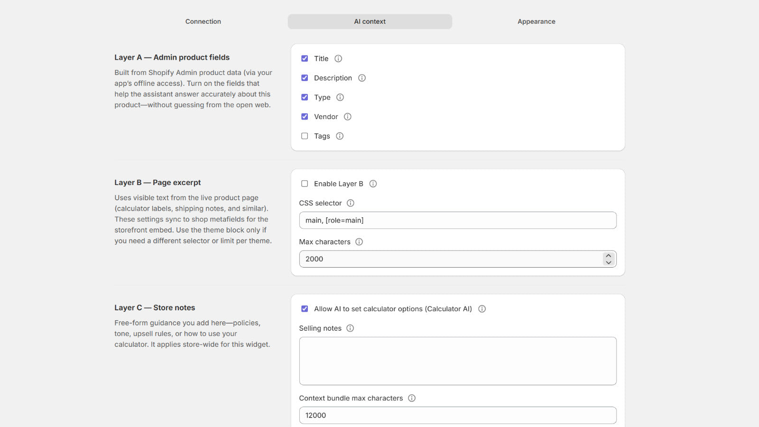Open the Calculator AI info tooltip icon
Screen dimensions: 759x427
tap(481, 309)
